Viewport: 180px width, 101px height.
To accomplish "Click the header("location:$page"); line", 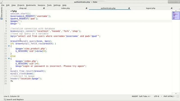I will (x=26, y=79).
